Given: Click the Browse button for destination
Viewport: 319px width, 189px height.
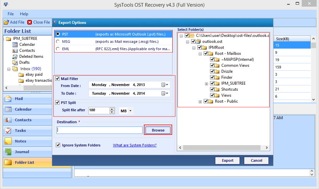Looking at the screenshot, I should [158, 130].
